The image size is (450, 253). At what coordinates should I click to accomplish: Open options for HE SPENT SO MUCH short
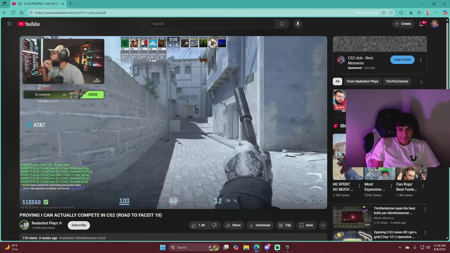coord(359,186)
